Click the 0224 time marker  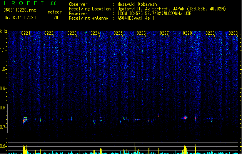[95, 33]
